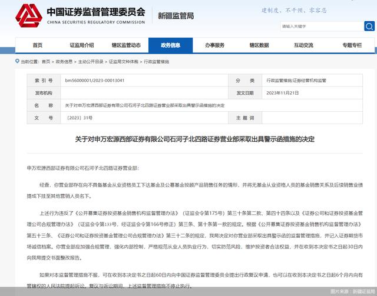The width and height of the screenshot is (377, 296).
Task: Click the category value 行政监管措施;证券经营机构监管
Action: pos(296,81)
